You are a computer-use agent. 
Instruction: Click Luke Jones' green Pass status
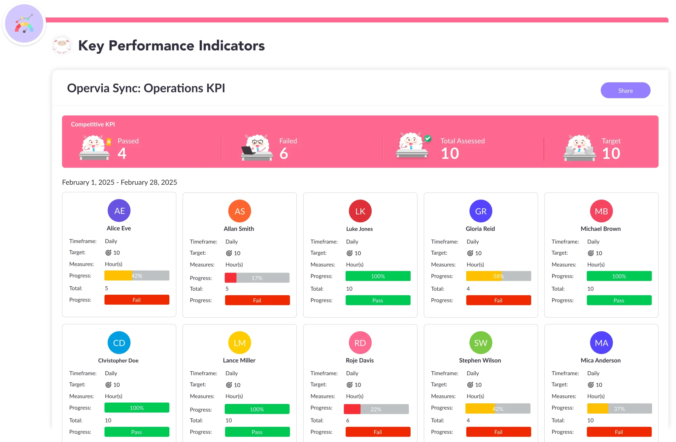pyautogui.click(x=378, y=300)
